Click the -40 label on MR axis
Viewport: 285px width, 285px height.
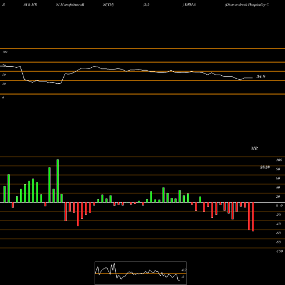pyautogui.click(x=278, y=224)
